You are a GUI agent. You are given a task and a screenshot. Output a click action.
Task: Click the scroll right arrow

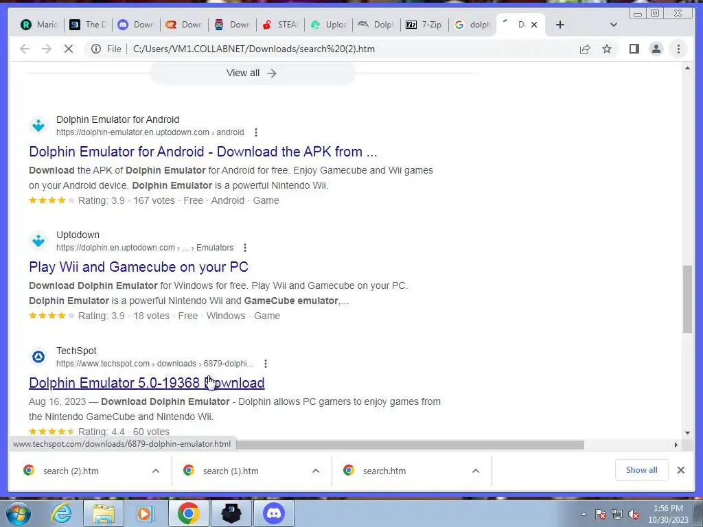pyautogui.click(x=676, y=445)
